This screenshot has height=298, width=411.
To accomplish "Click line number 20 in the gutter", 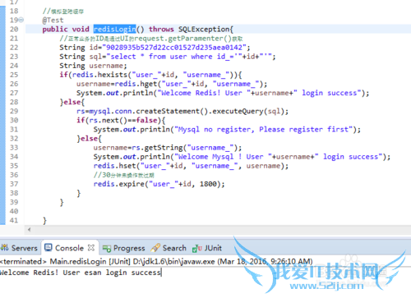I will point(14,29).
